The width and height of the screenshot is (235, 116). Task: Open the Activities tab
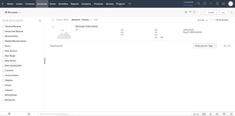(x=63, y=4)
